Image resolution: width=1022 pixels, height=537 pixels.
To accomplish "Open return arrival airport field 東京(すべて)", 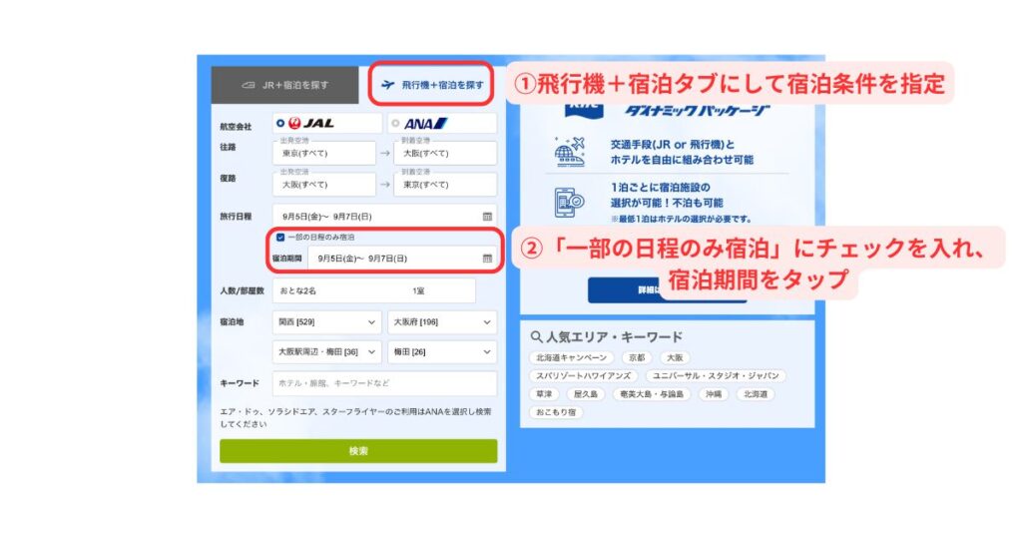I will [445, 185].
